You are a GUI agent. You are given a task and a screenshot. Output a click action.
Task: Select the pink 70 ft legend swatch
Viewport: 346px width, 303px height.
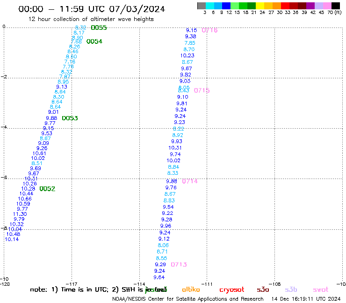(x=327, y=6)
